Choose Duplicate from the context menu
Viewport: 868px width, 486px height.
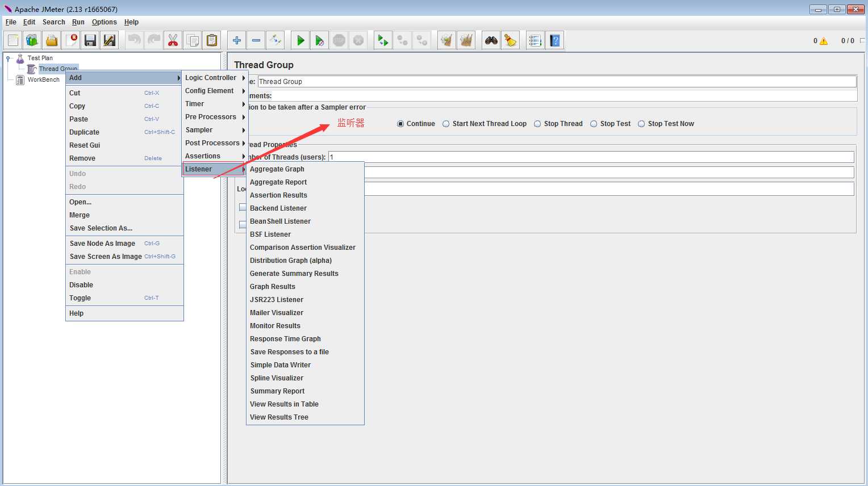pyautogui.click(x=124, y=132)
